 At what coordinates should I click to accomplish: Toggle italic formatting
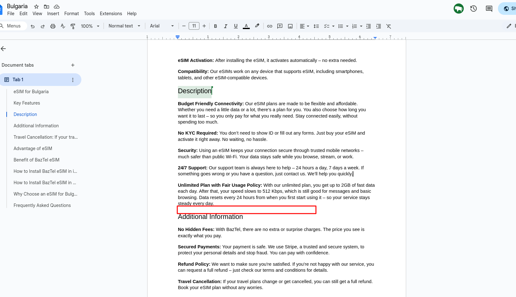[226, 26]
